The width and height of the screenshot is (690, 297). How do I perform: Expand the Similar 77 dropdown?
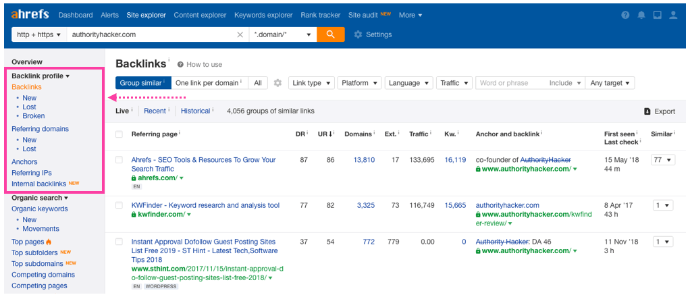(663, 160)
